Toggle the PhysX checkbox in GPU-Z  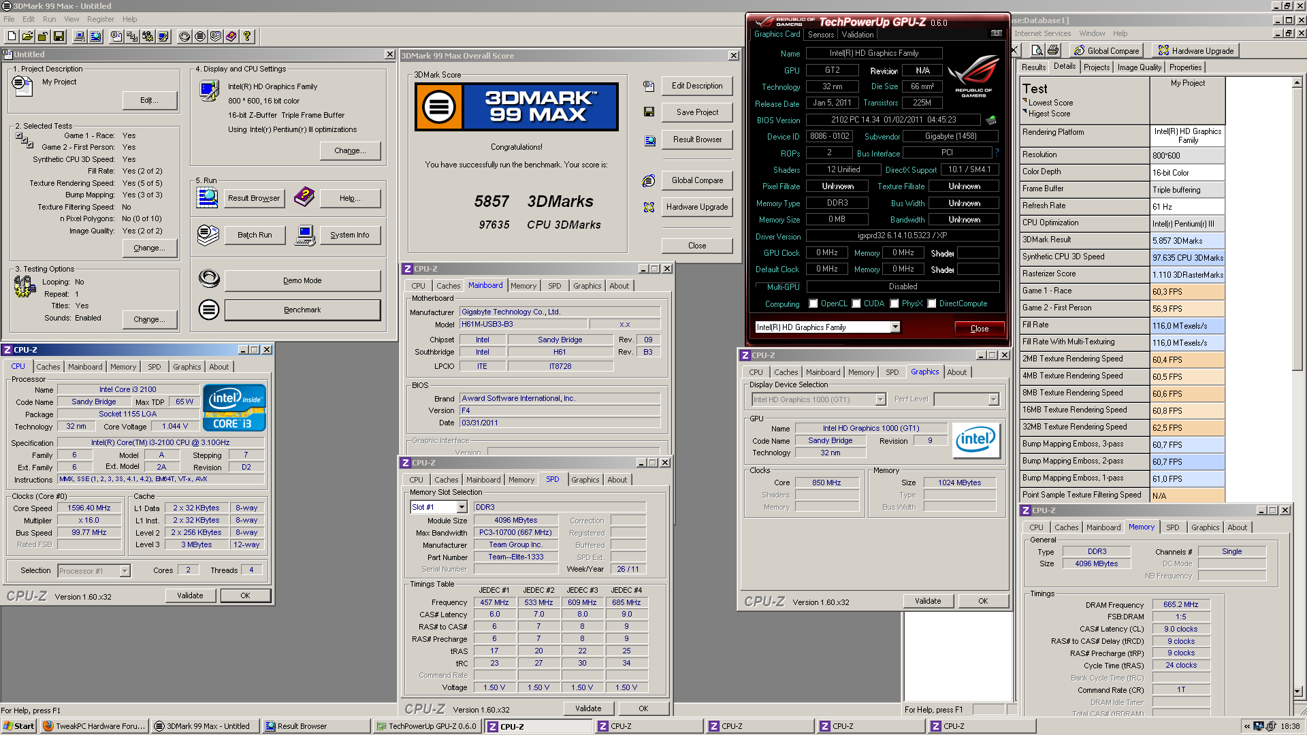[x=894, y=304]
